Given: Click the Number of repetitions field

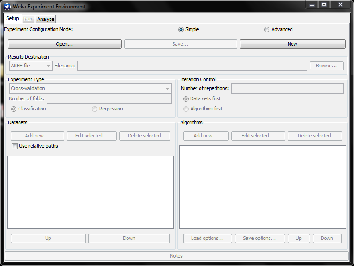Looking at the screenshot, I should point(288,88).
